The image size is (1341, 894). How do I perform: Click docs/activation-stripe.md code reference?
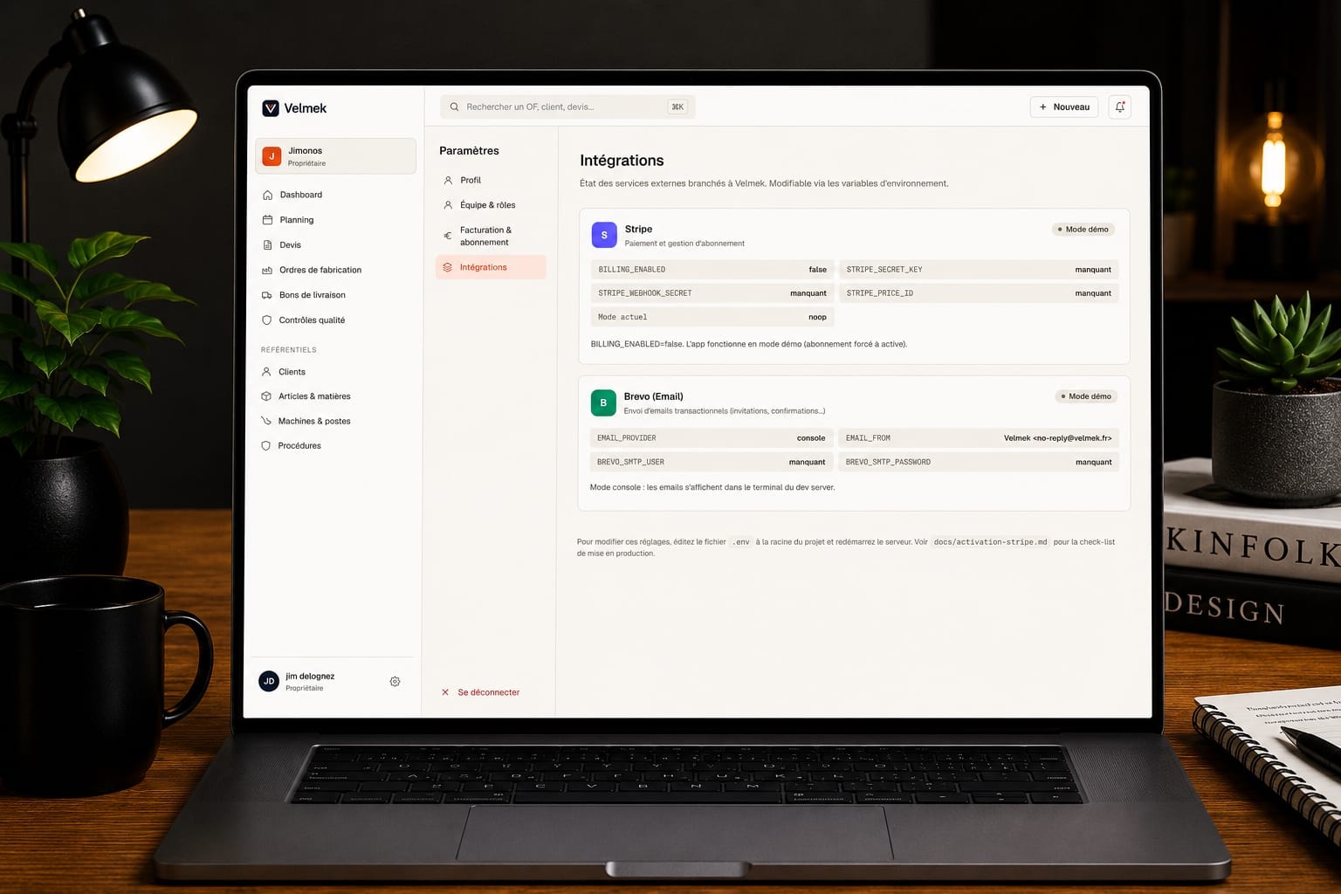point(990,542)
